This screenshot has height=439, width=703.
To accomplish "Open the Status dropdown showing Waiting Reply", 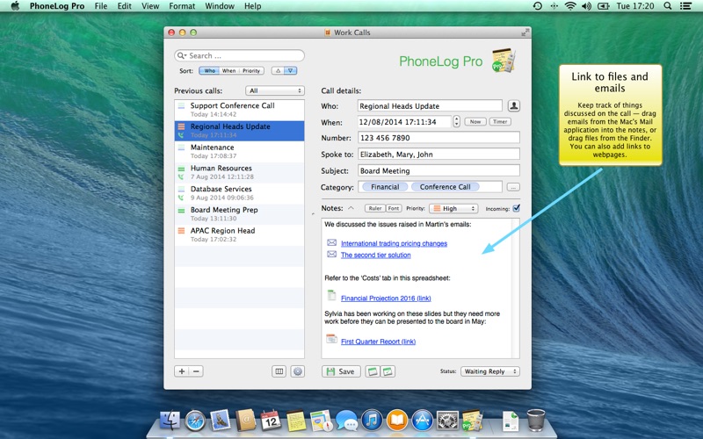I will click(x=490, y=371).
